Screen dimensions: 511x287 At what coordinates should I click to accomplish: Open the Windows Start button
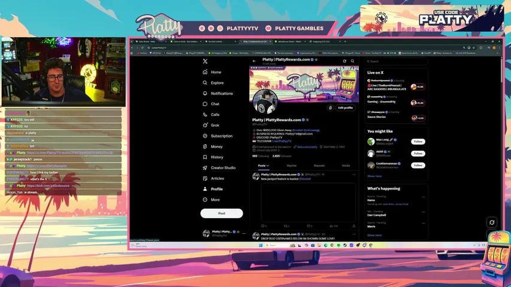coord(261,245)
